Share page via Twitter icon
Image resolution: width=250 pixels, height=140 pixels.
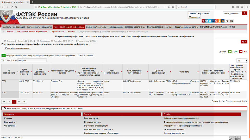click(210, 21)
